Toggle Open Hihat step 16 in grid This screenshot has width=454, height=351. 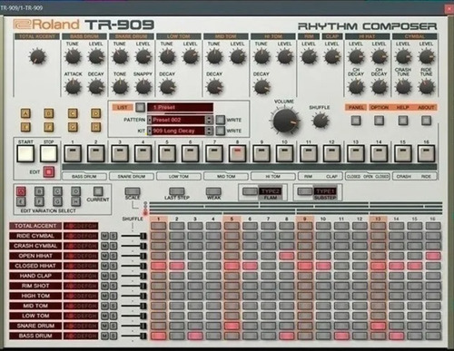click(x=433, y=256)
